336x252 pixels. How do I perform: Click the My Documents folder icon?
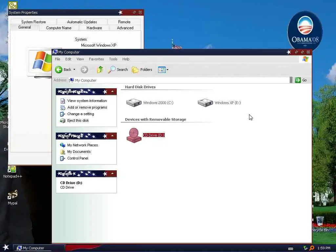point(63,152)
